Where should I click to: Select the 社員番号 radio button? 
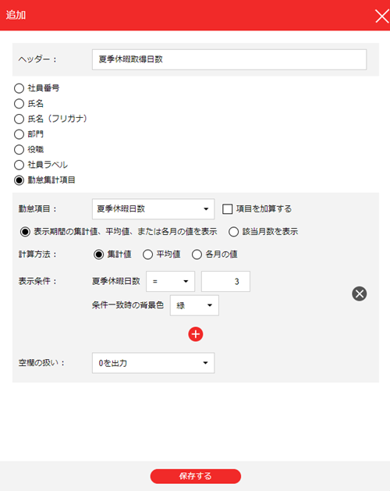coord(19,88)
